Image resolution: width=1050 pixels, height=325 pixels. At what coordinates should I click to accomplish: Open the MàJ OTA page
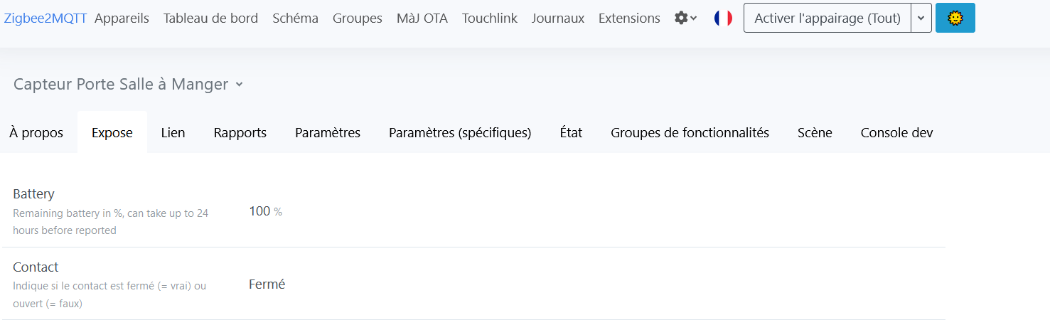click(422, 18)
